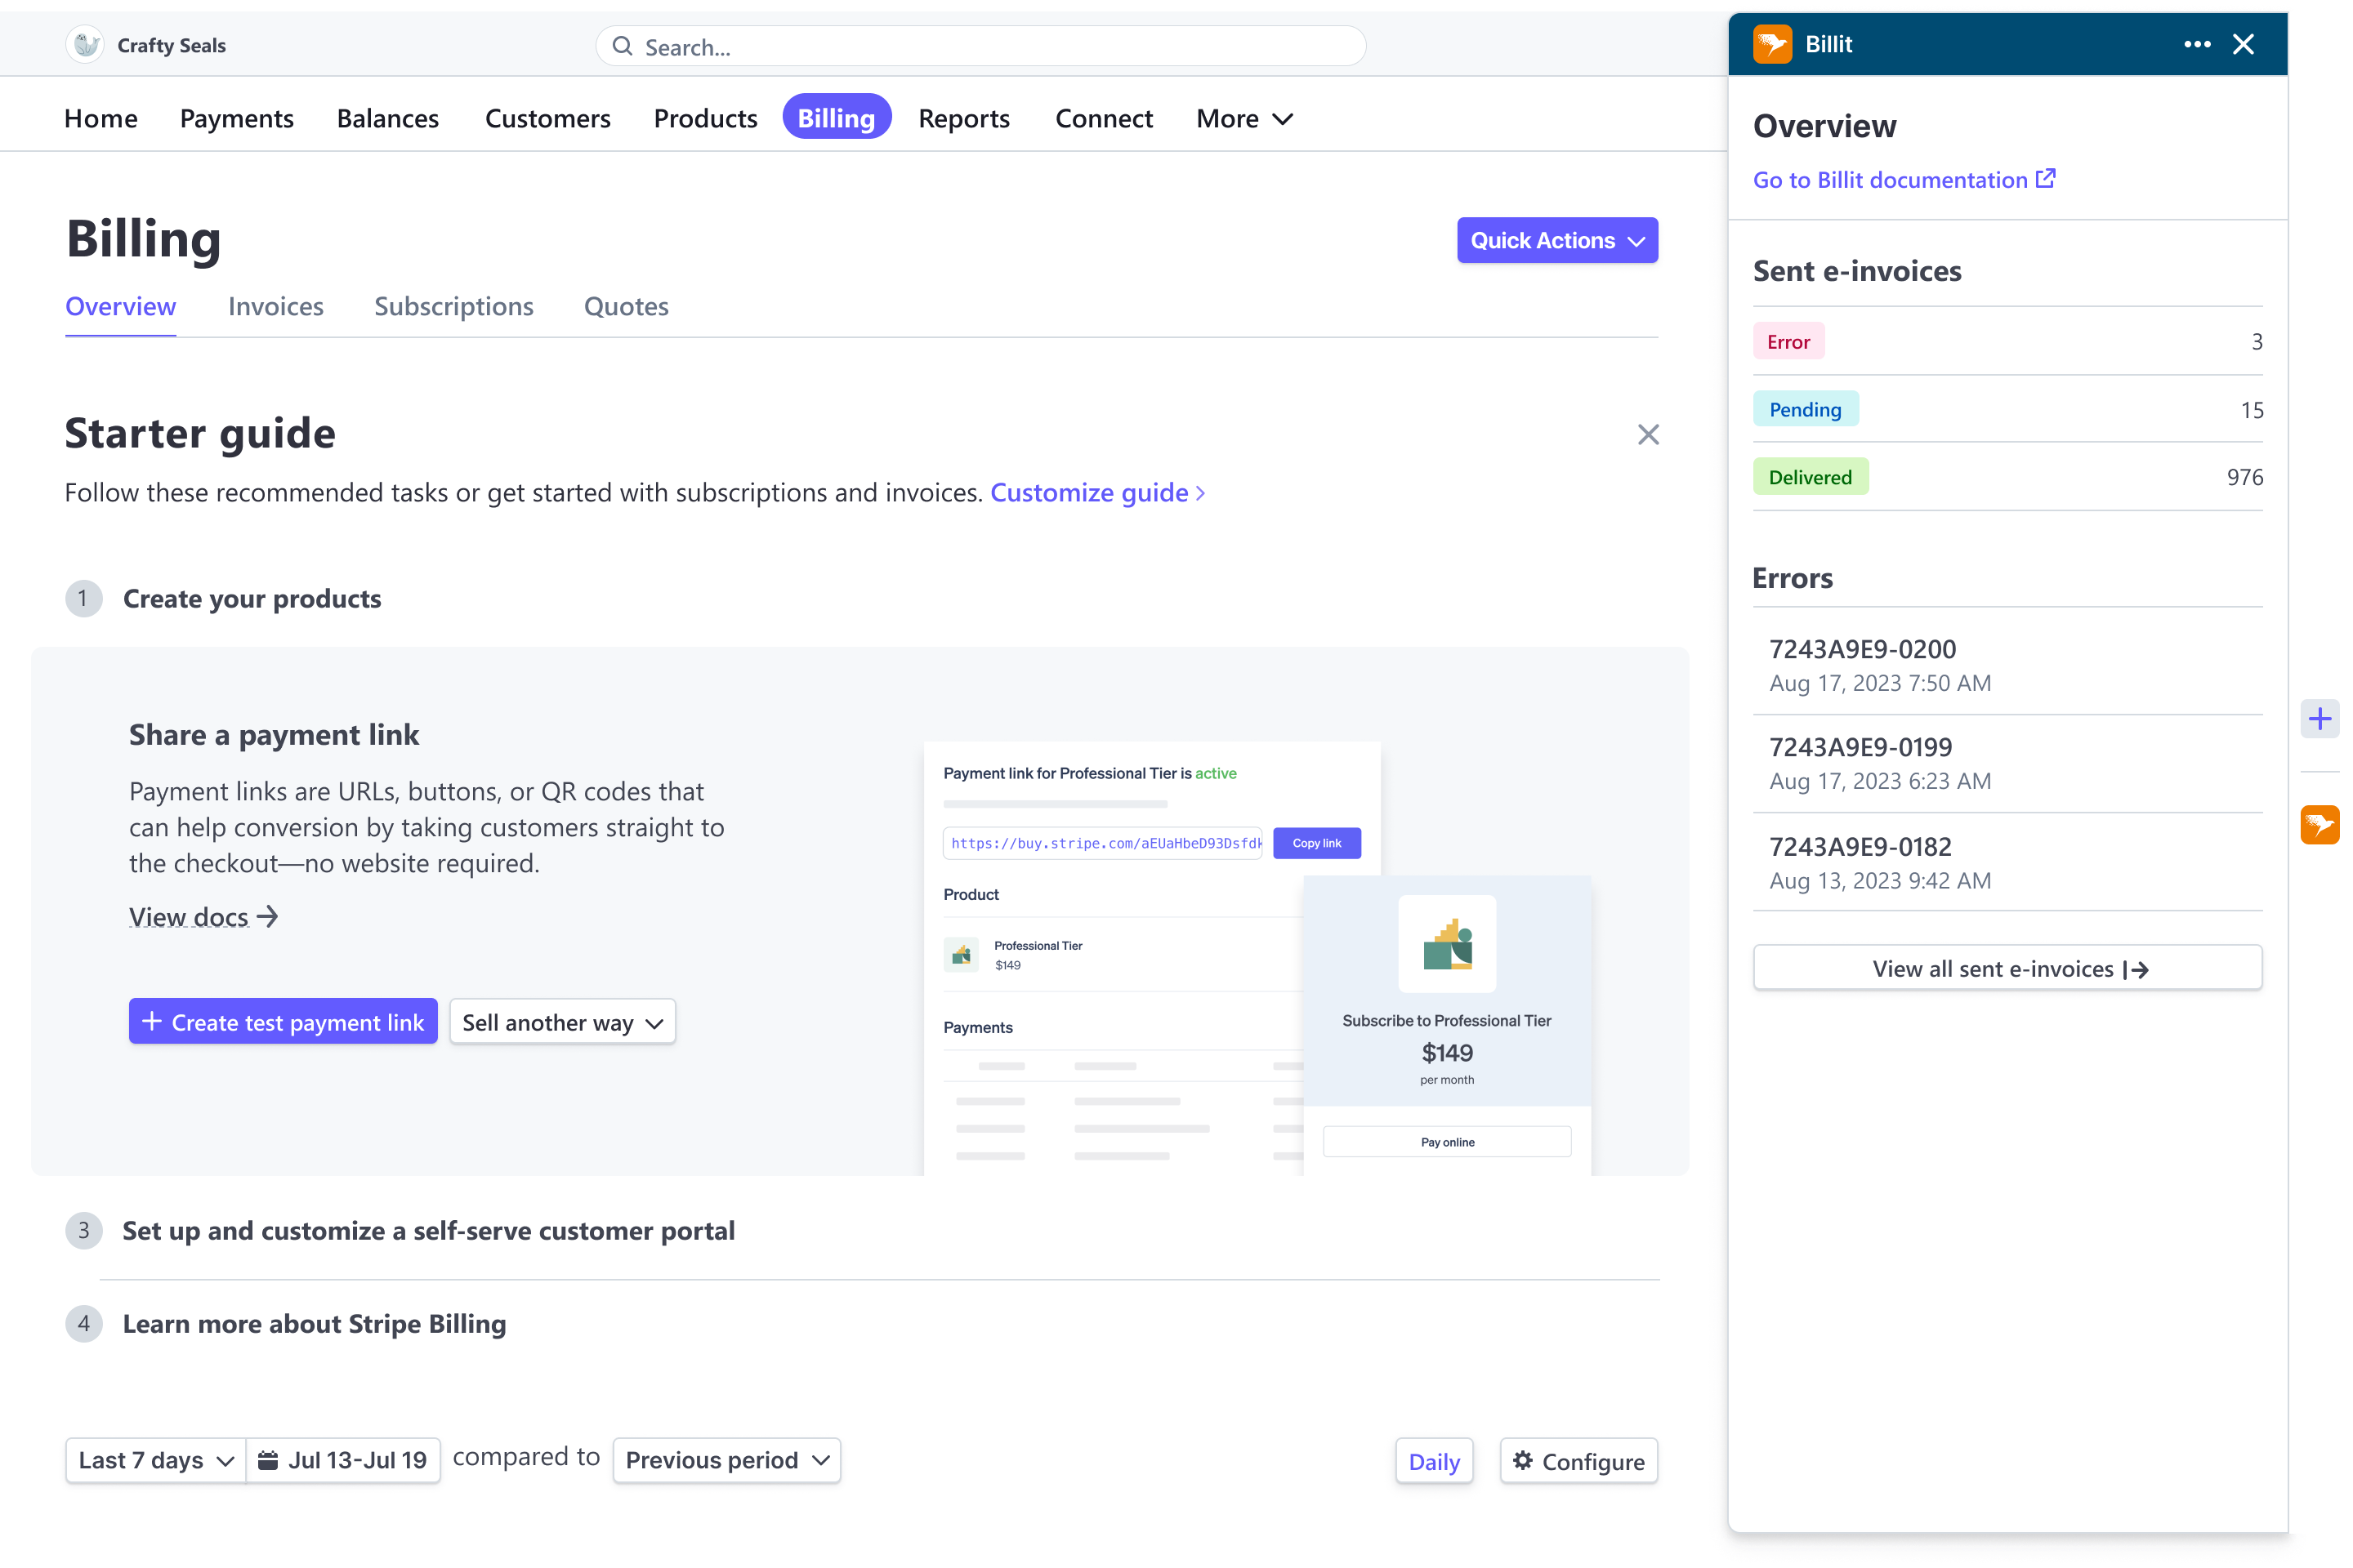
Task: Close the Billit panel
Action: coord(2244,44)
